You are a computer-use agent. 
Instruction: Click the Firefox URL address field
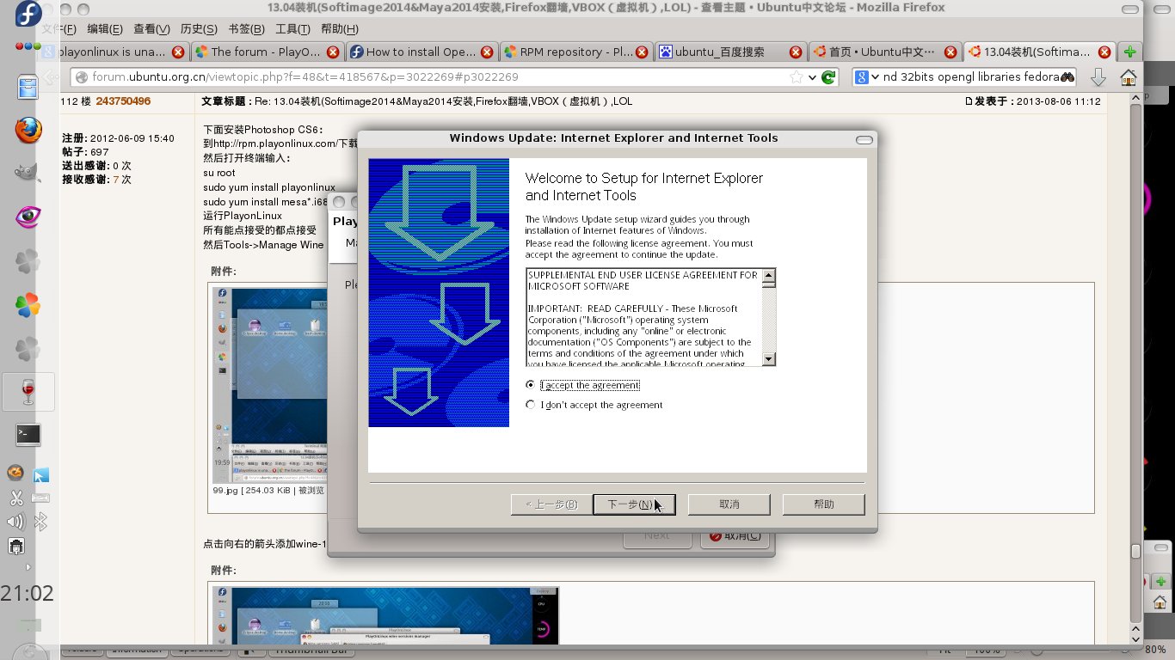(439, 77)
